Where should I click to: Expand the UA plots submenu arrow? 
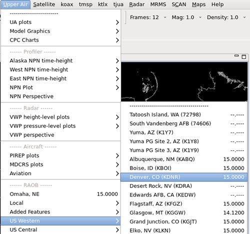117,22
